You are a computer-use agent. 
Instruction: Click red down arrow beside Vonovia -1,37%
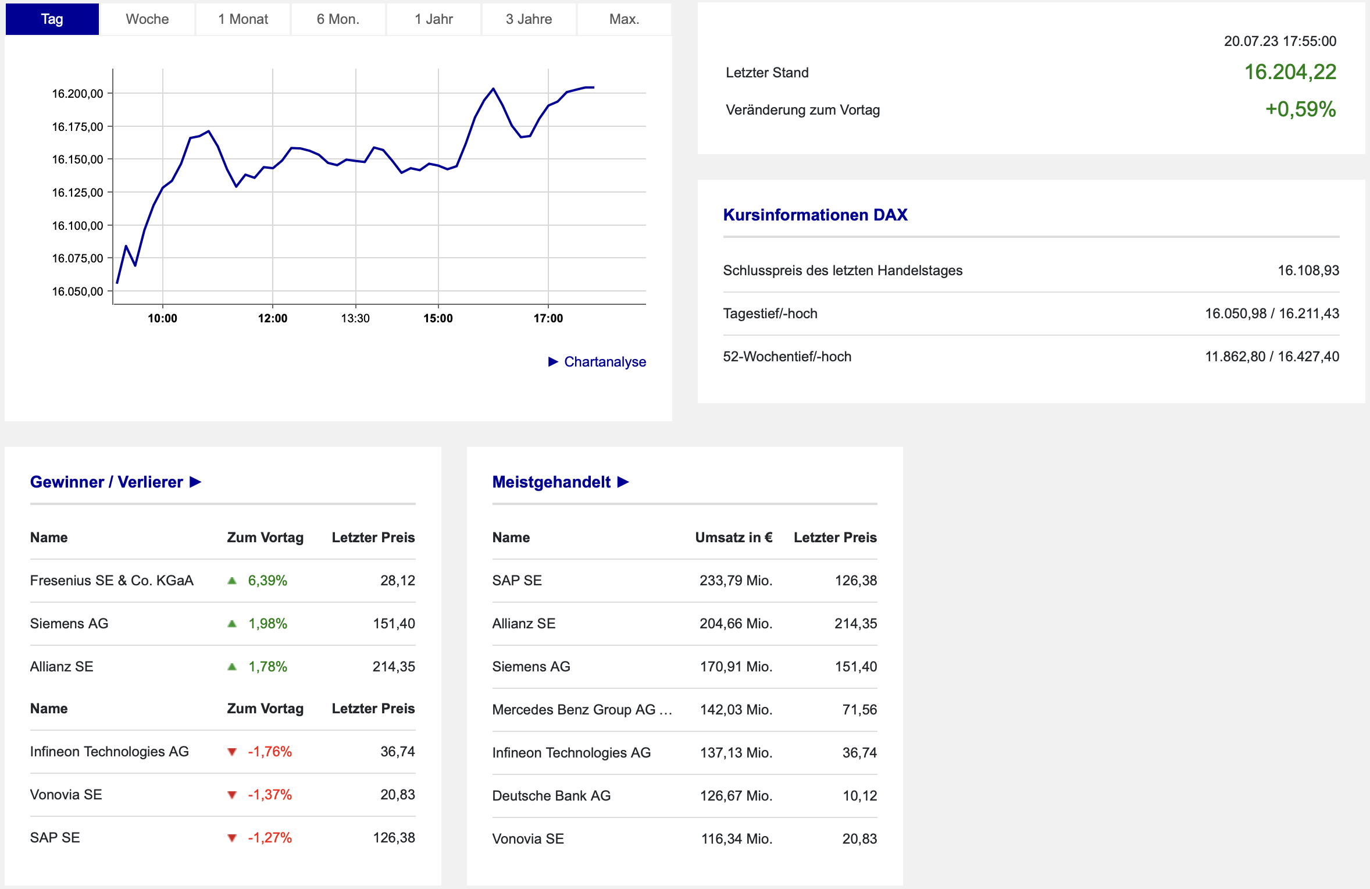(x=232, y=795)
